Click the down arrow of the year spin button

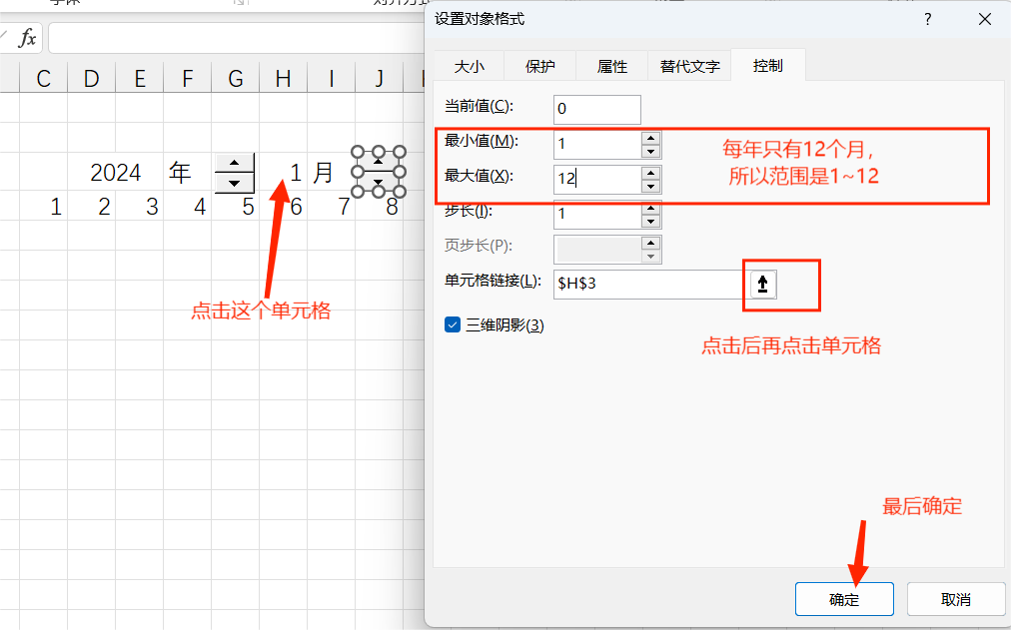(234, 184)
